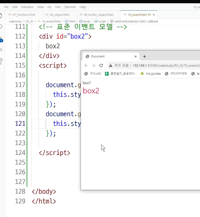Open the Edit menu
The width and height of the screenshot is (200, 217).
pos(15,7)
